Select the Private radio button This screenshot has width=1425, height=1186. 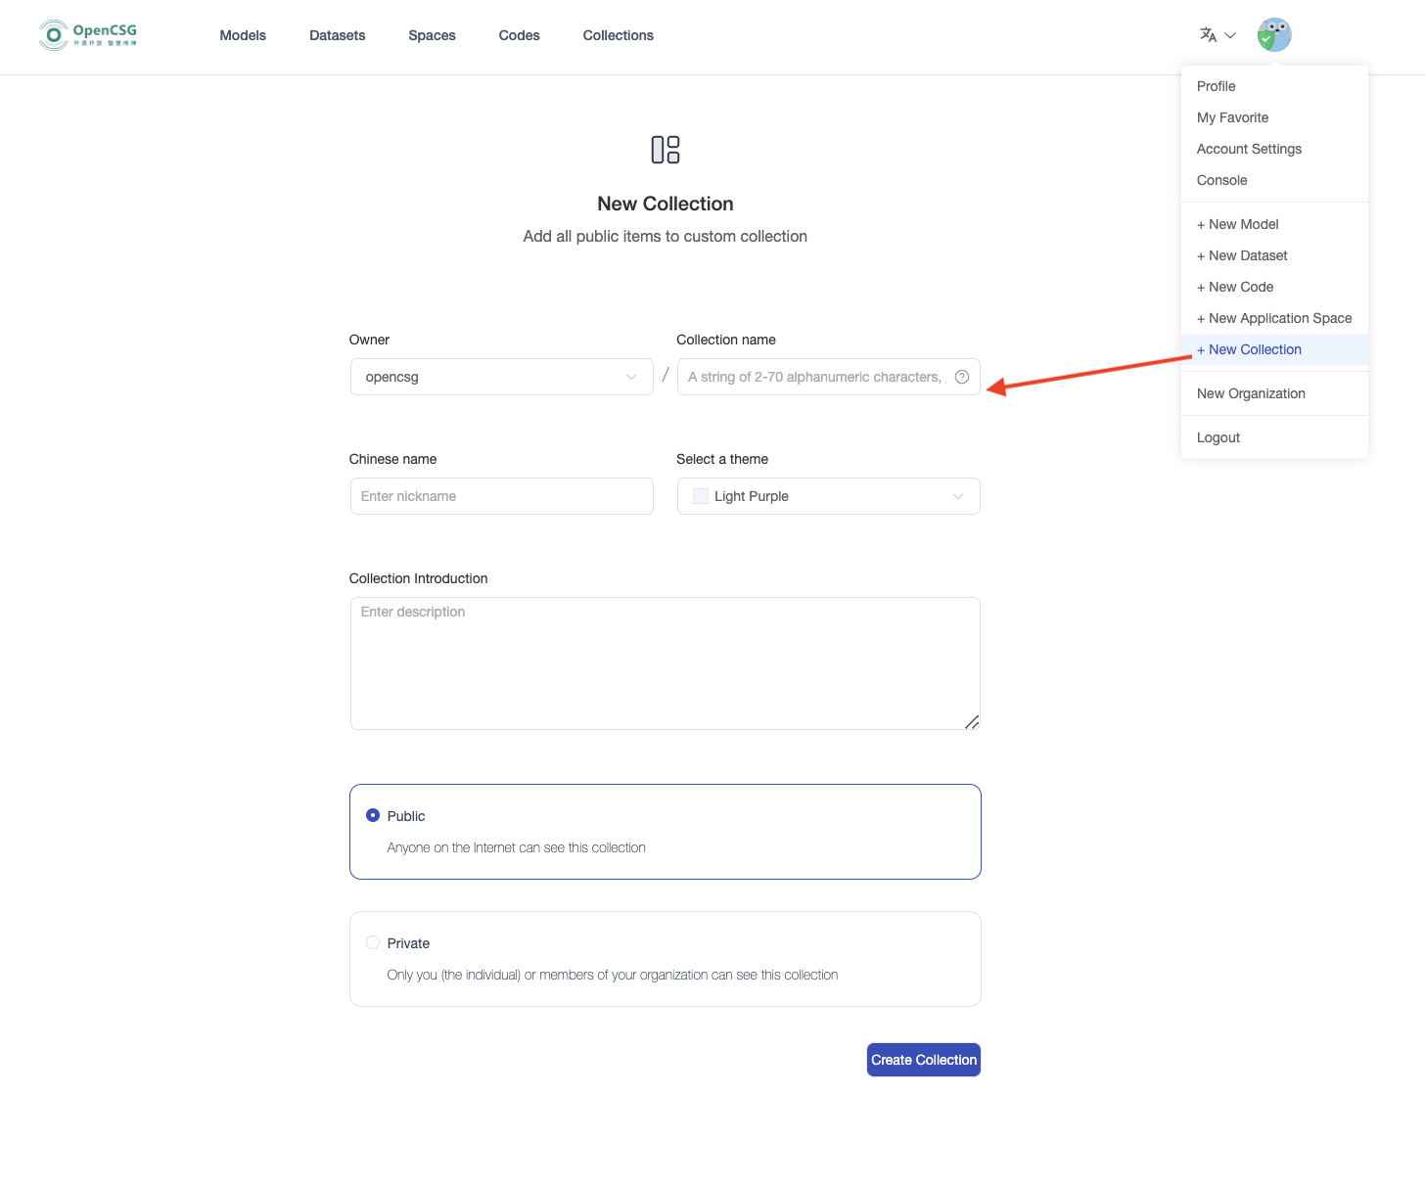(x=373, y=942)
